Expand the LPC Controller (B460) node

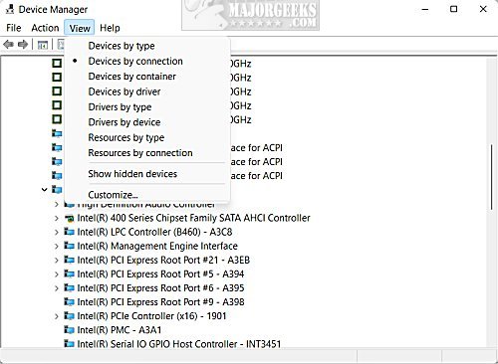[x=57, y=232]
